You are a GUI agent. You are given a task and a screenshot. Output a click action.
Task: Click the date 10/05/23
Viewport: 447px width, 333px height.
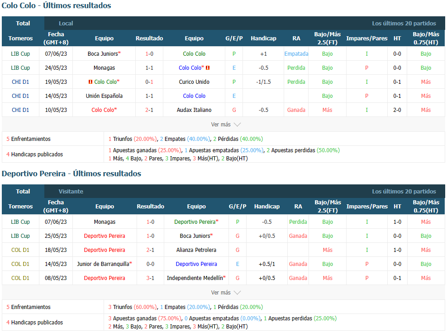click(x=56, y=110)
